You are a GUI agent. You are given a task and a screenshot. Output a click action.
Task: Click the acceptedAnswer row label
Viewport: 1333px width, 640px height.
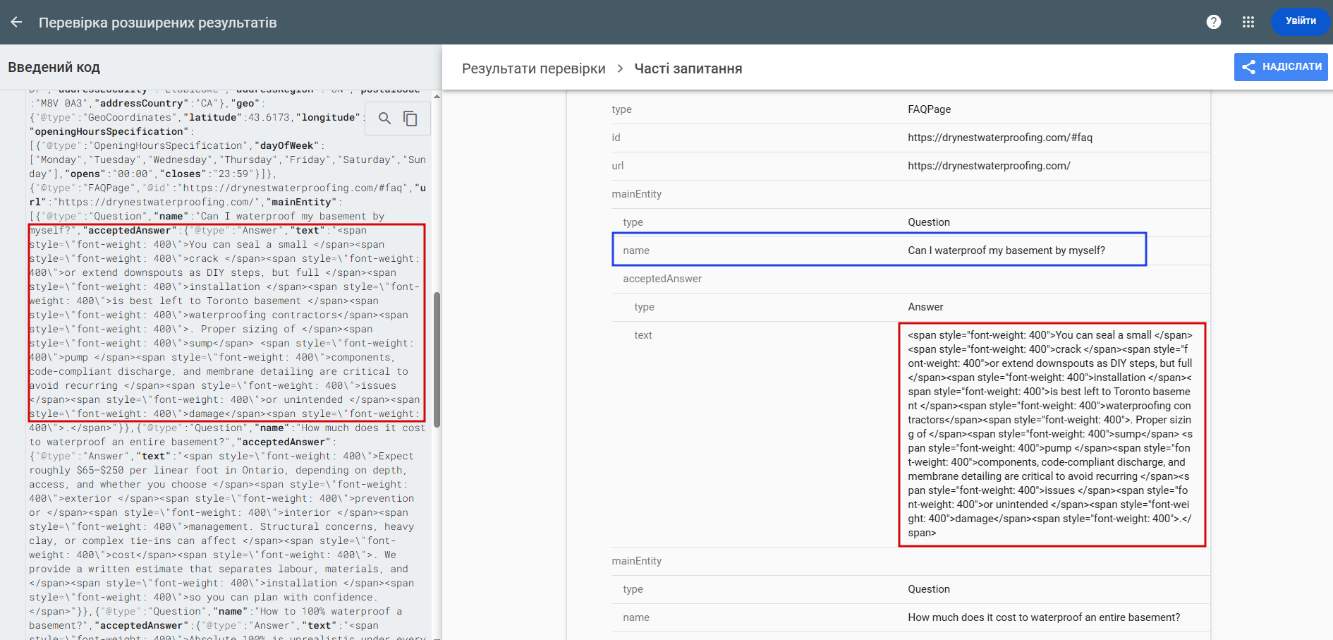click(662, 279)
